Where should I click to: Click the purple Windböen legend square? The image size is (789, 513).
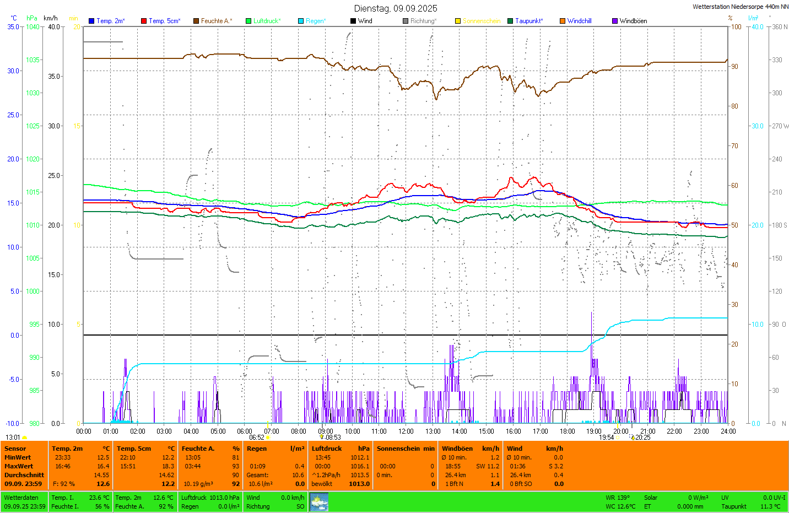tap(615, 21)
